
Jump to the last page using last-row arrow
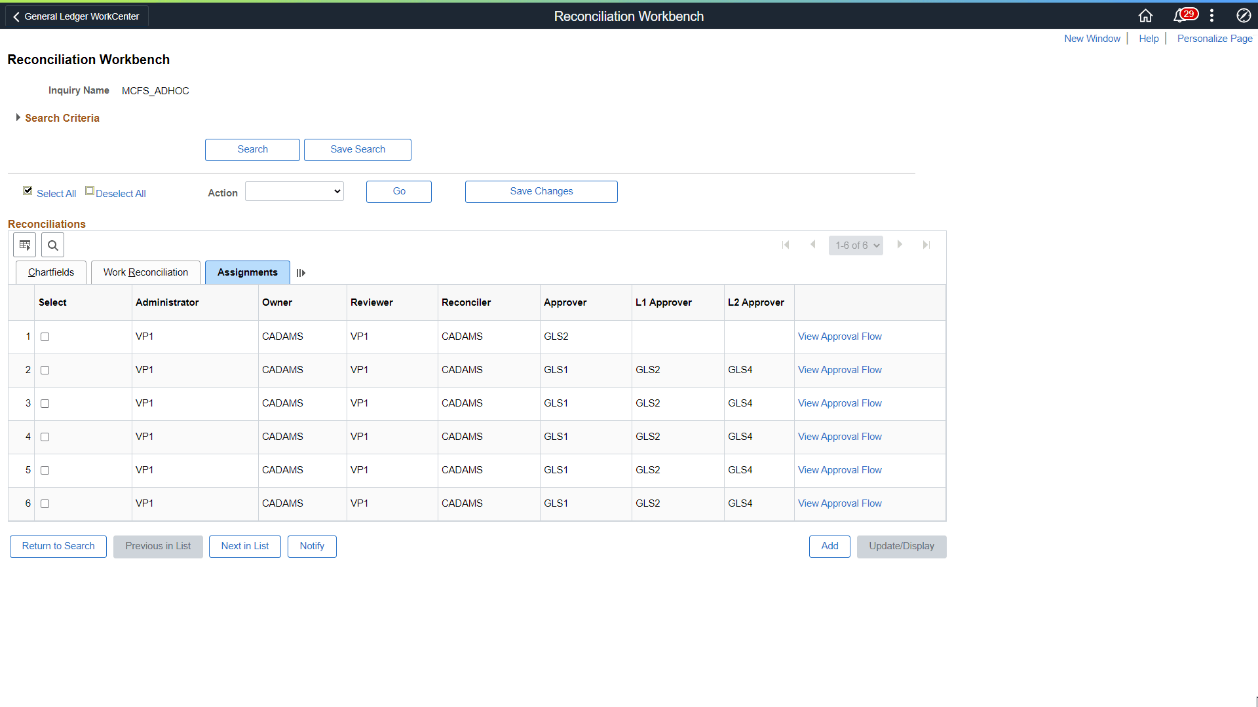[x=926, y=244]
